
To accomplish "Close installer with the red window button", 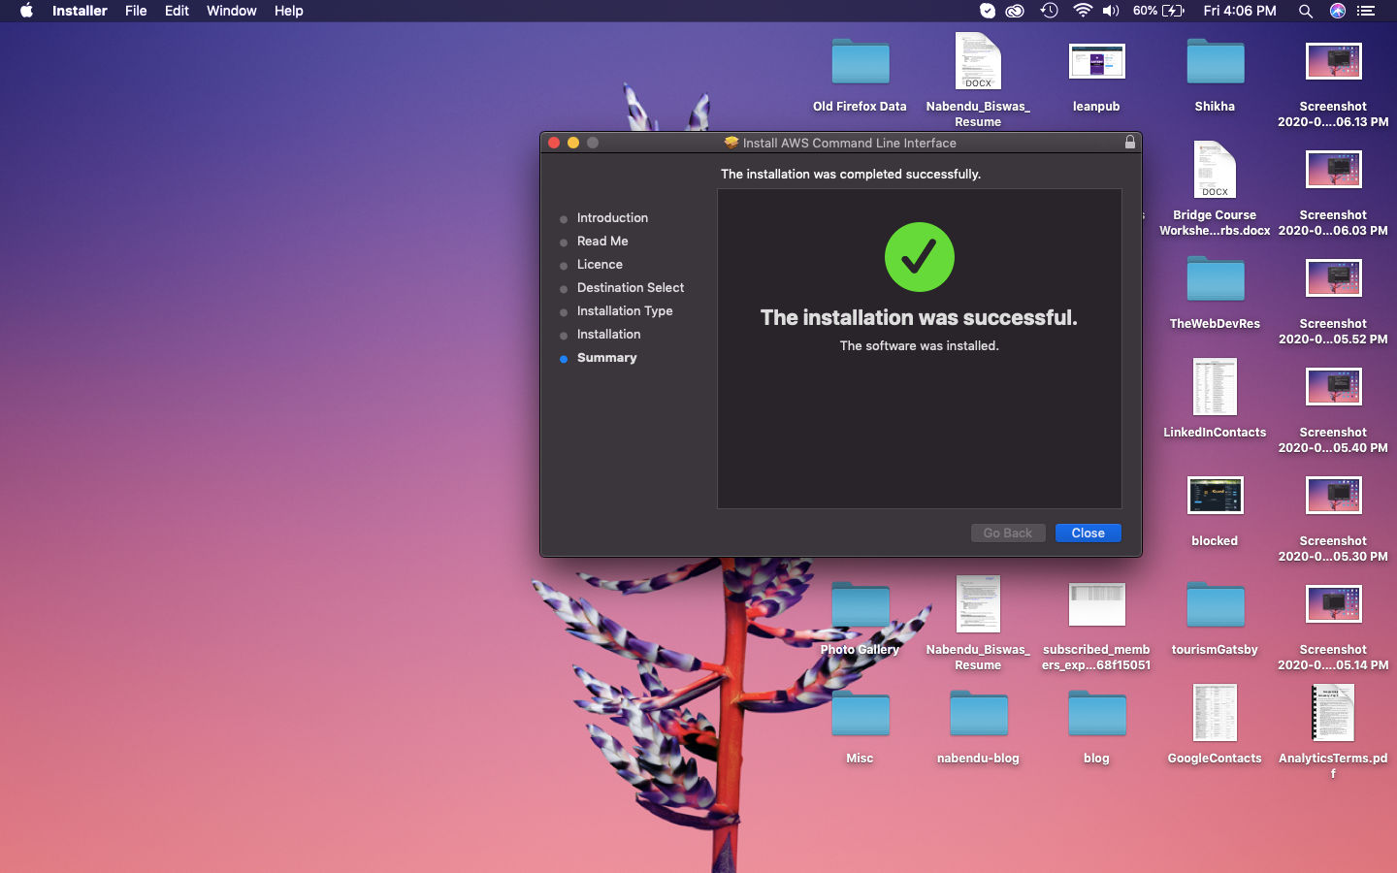I will [x=554, y=143].
